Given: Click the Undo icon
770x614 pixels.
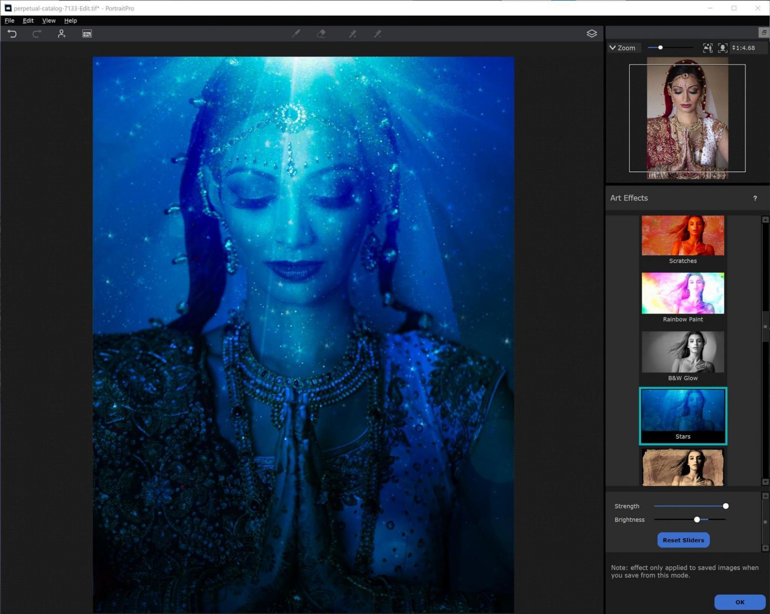Looking at the screenshot, I should coord(12,33).
